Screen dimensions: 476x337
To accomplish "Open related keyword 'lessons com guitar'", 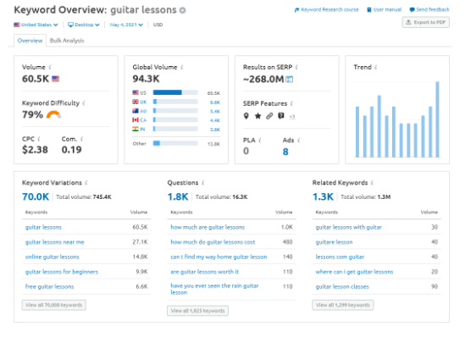I will pyautogui.click(x=340, y=257).
